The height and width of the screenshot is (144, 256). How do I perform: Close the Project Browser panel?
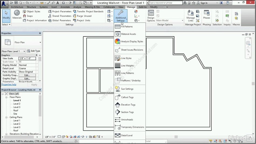pos(40,90)
